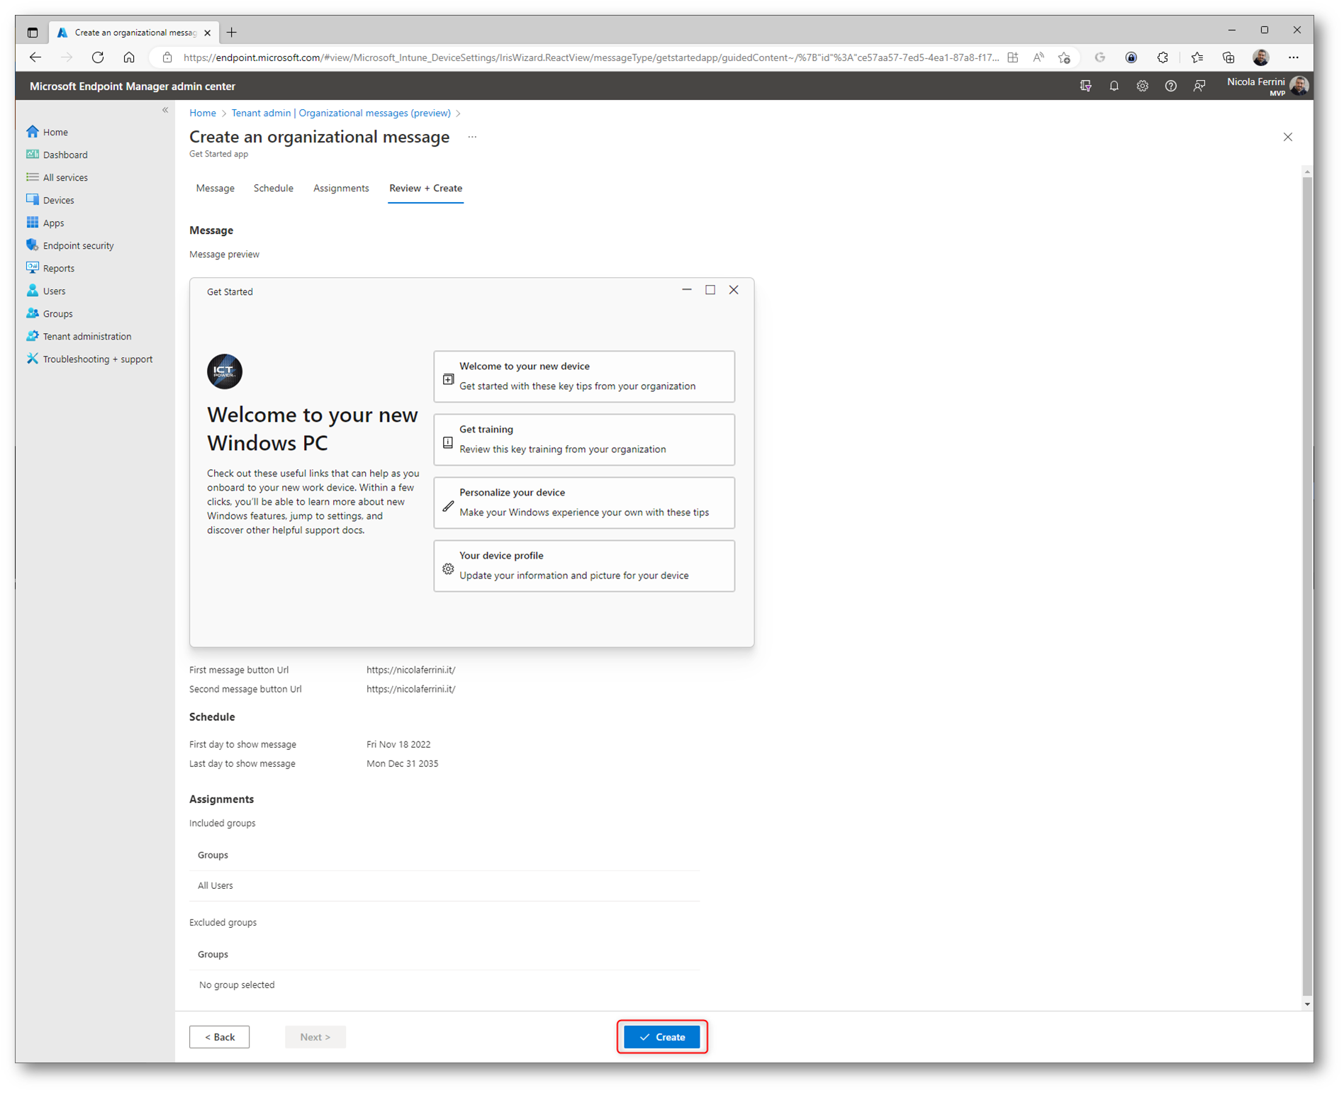This screenshot has height=1093, width=1344.
Task: Click the Create button
Action: click(662, 1036)
